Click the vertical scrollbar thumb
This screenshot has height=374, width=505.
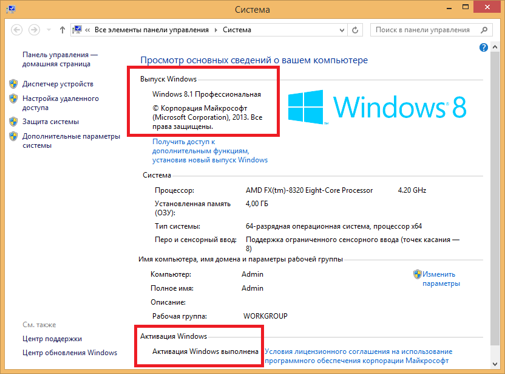[495, 198]
